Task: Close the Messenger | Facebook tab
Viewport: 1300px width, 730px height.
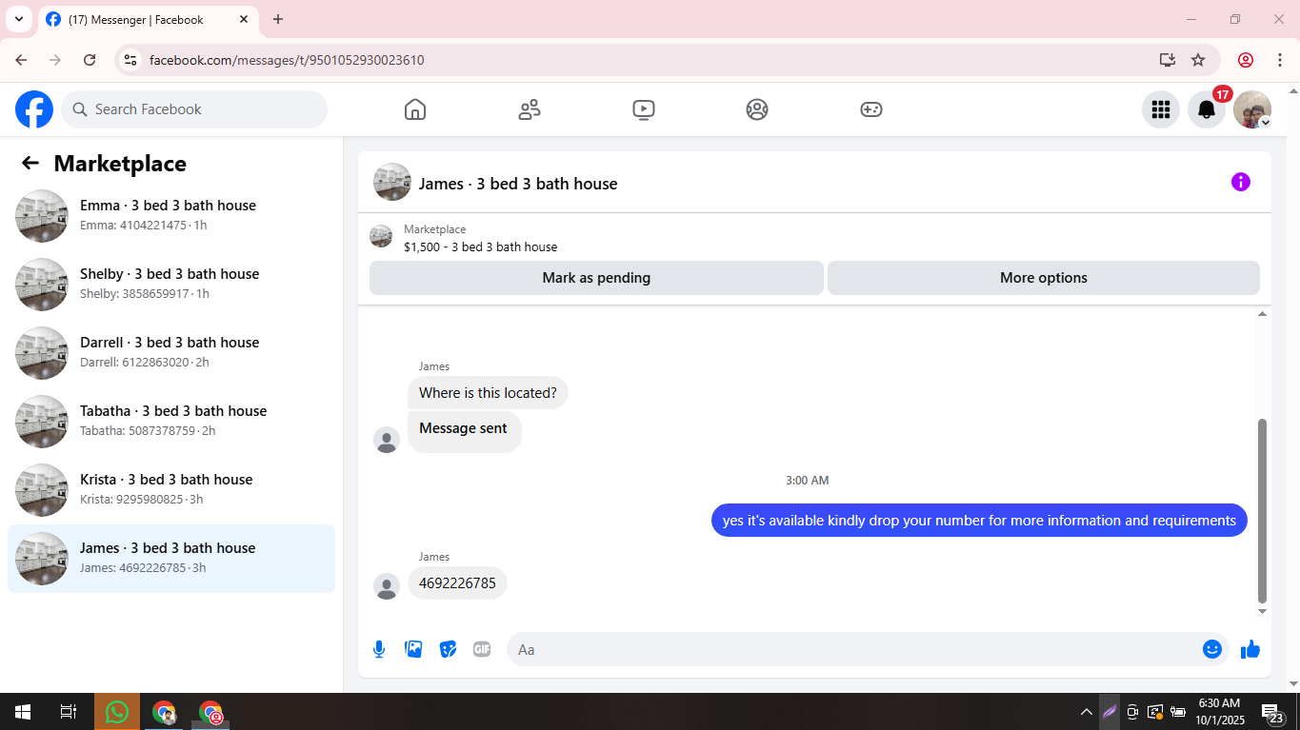Action: 244,19
